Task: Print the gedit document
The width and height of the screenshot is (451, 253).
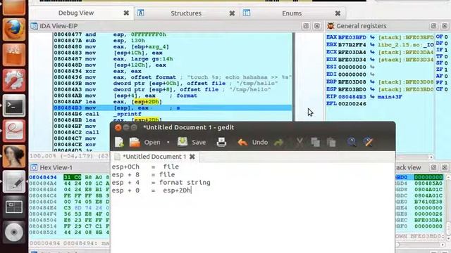Action: [221, 142]
